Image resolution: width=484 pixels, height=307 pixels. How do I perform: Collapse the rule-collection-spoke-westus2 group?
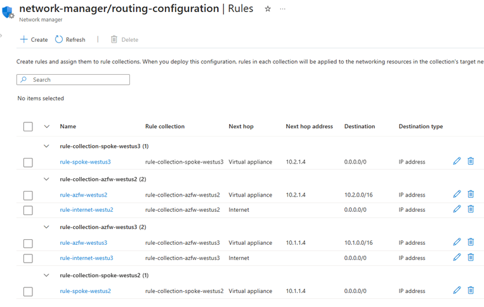click(46, 275)
